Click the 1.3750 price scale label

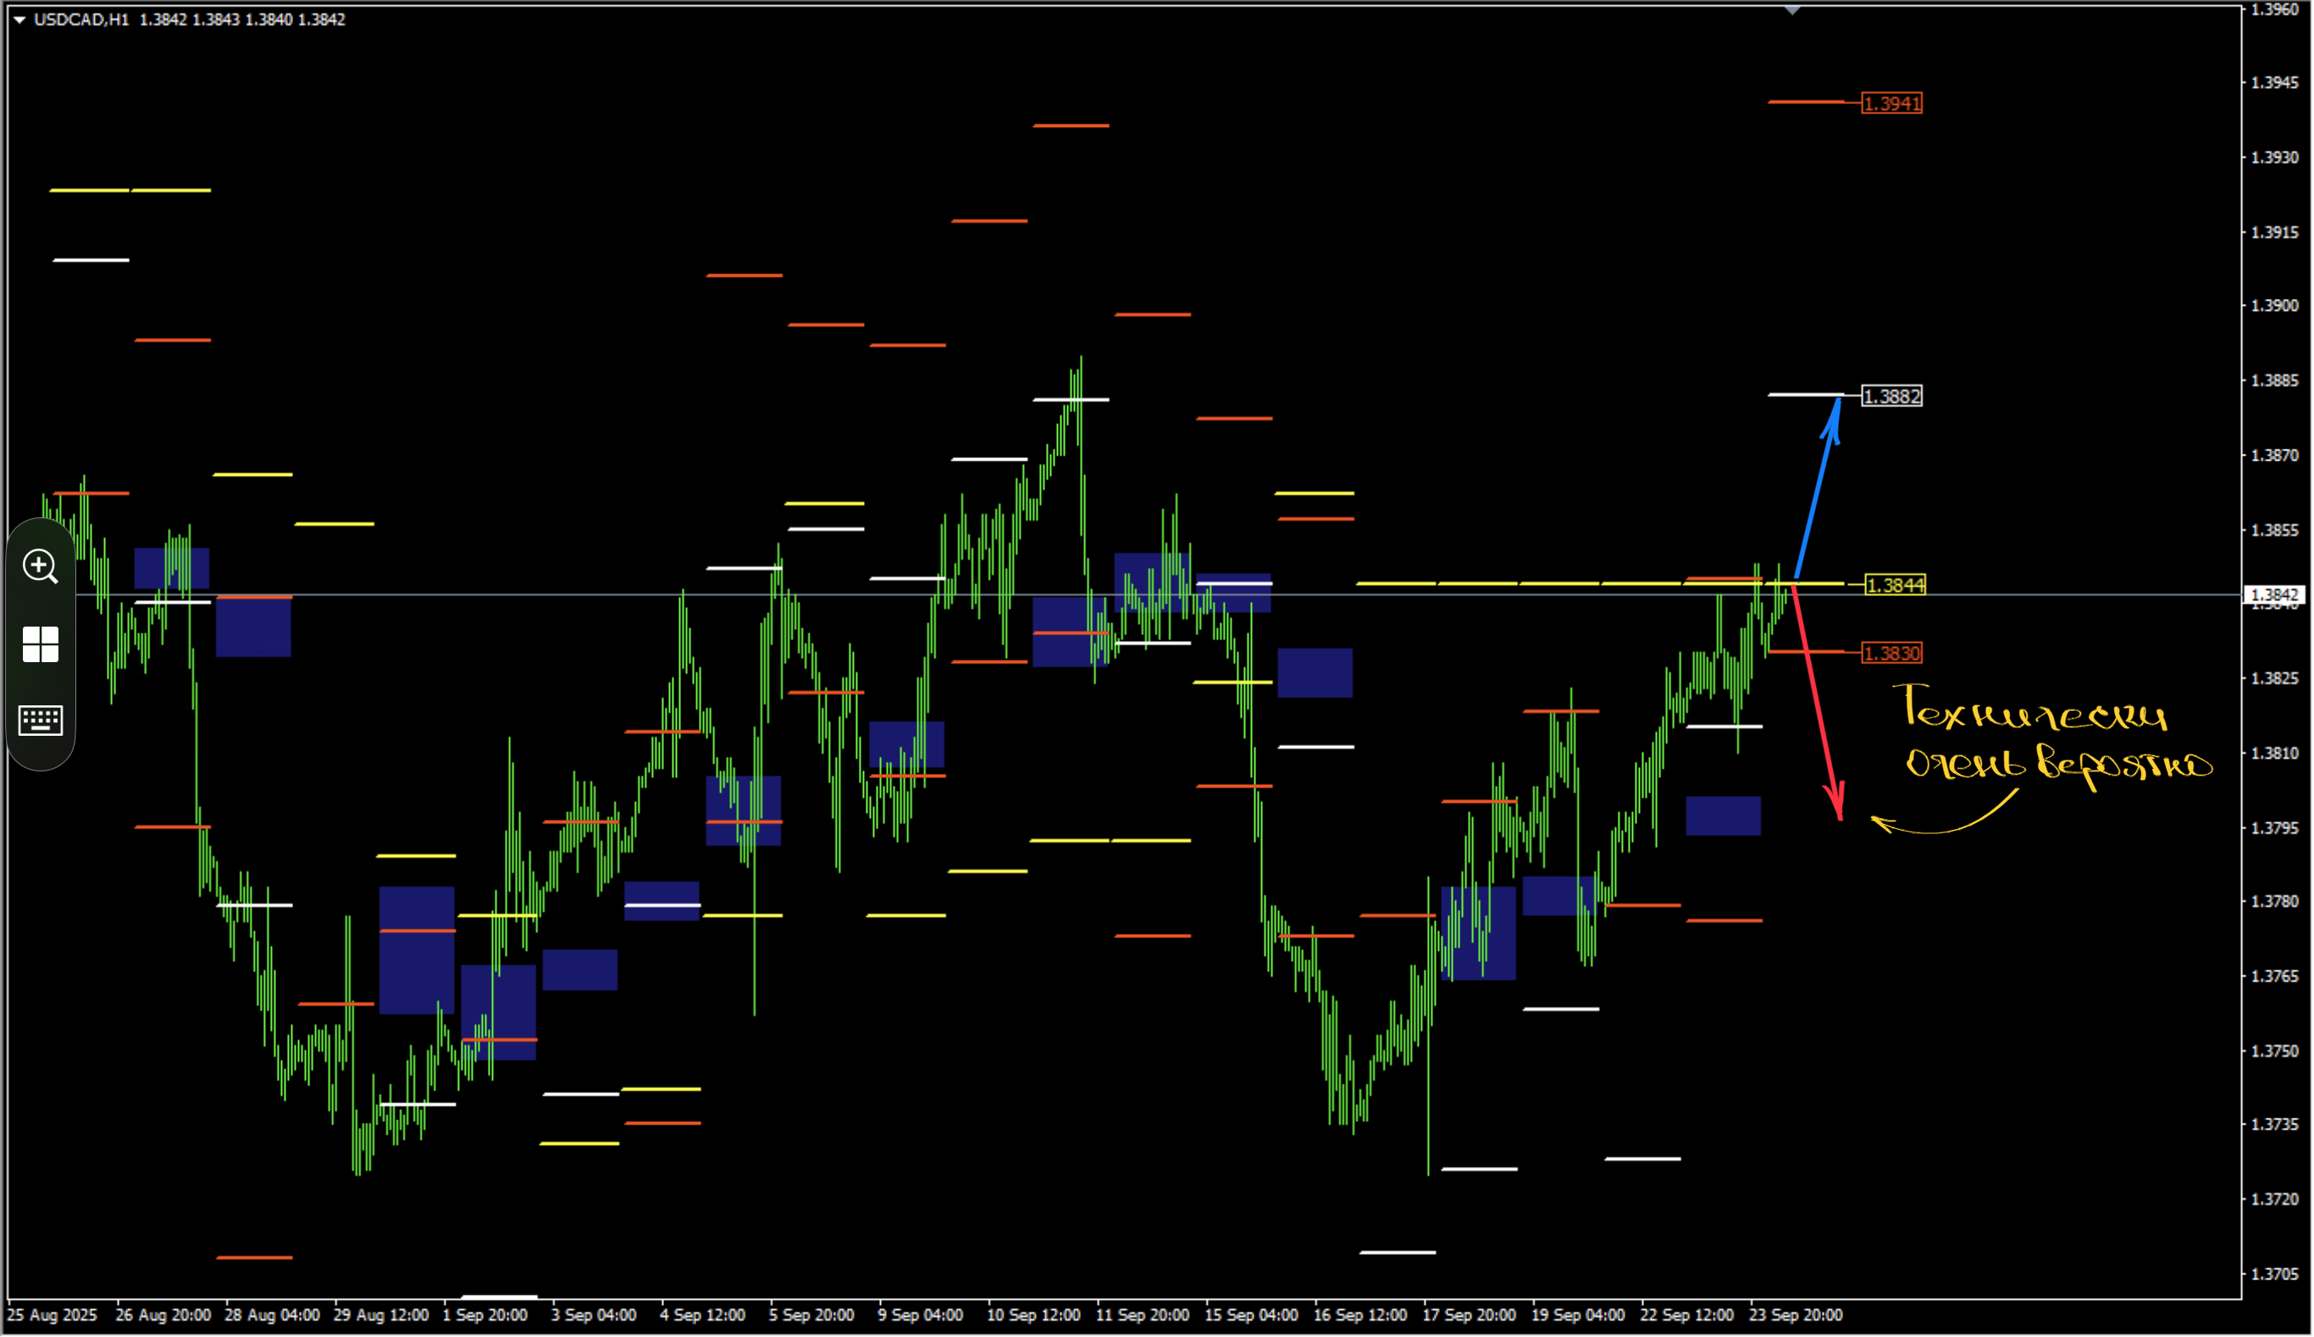tap(2275, 1052)
